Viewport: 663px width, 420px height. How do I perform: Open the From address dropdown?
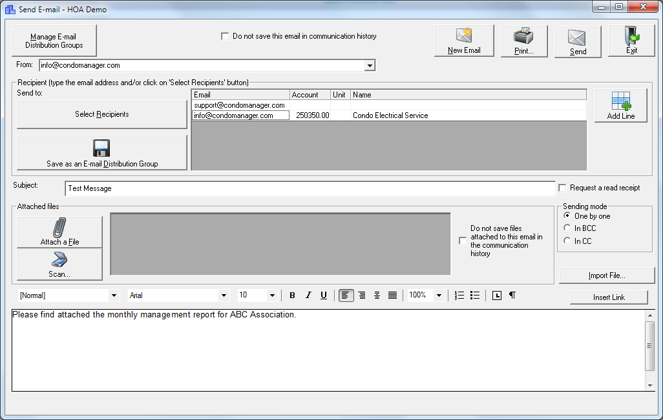pyautogui.click(x=369, y=65)
